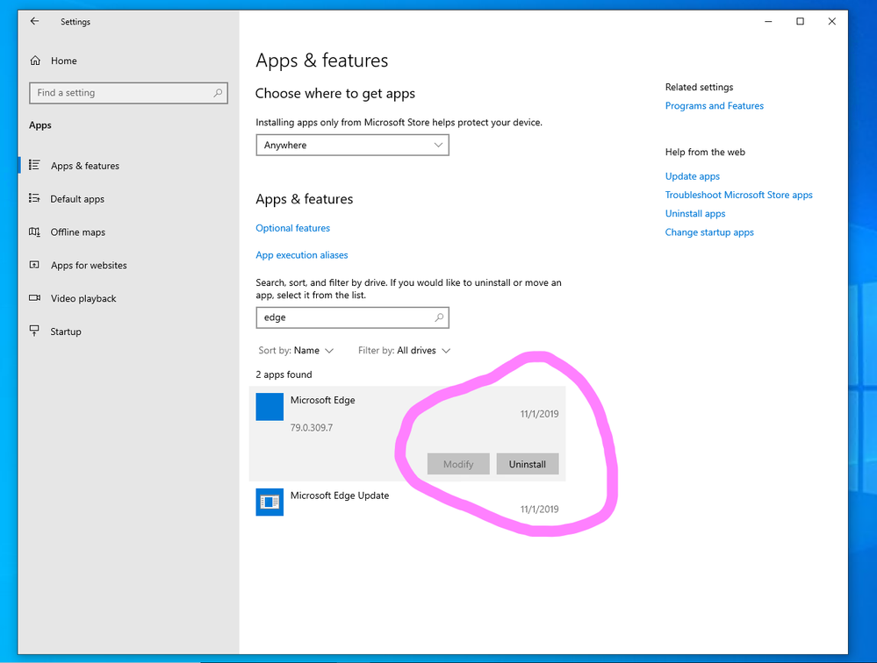This screenshot has width=877, height=663.
Task: Select the Microsoft Edge name text
Action: click(x=323, y=400)
